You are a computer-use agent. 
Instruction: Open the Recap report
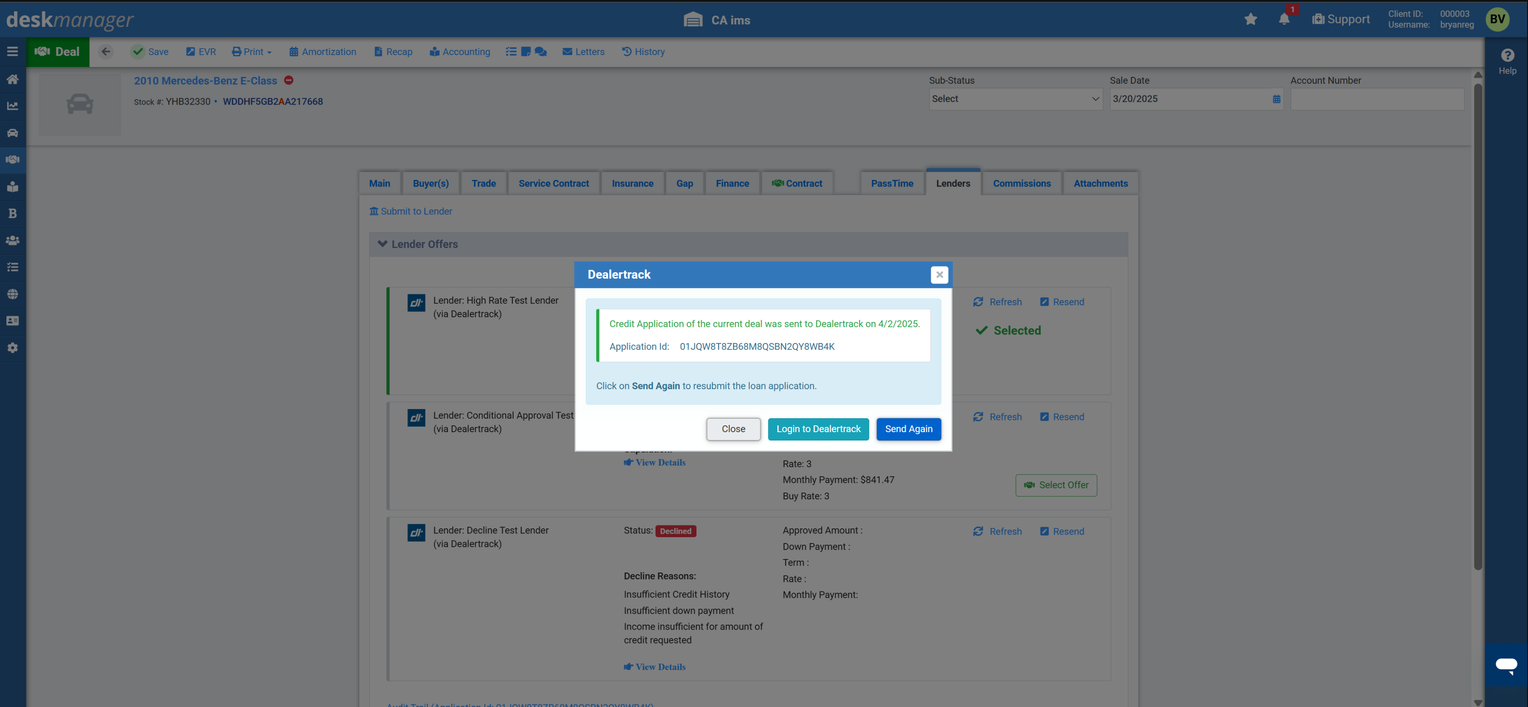393,52
